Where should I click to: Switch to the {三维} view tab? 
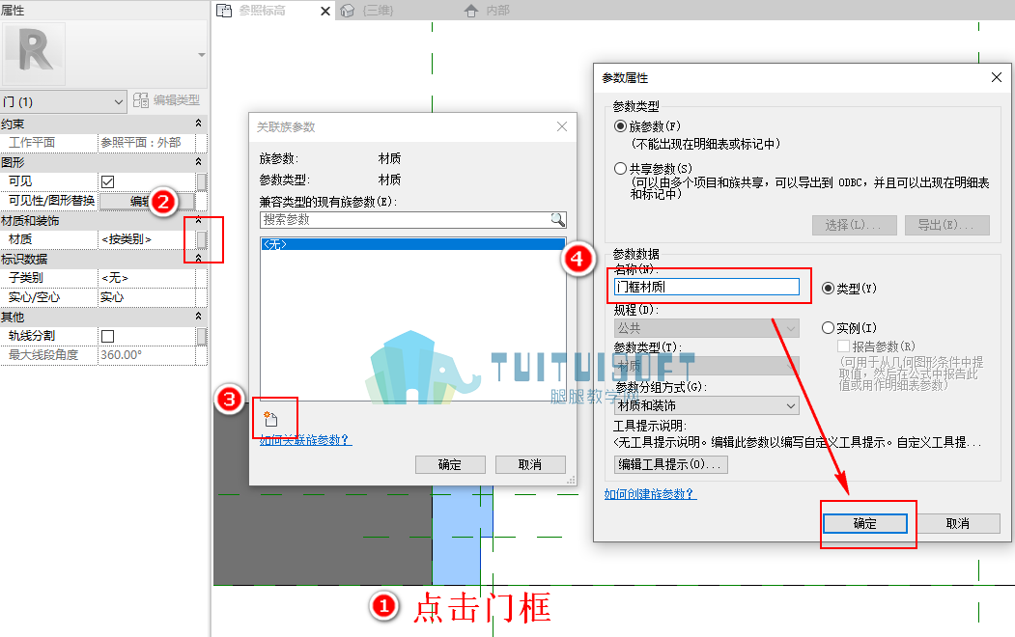368,11
